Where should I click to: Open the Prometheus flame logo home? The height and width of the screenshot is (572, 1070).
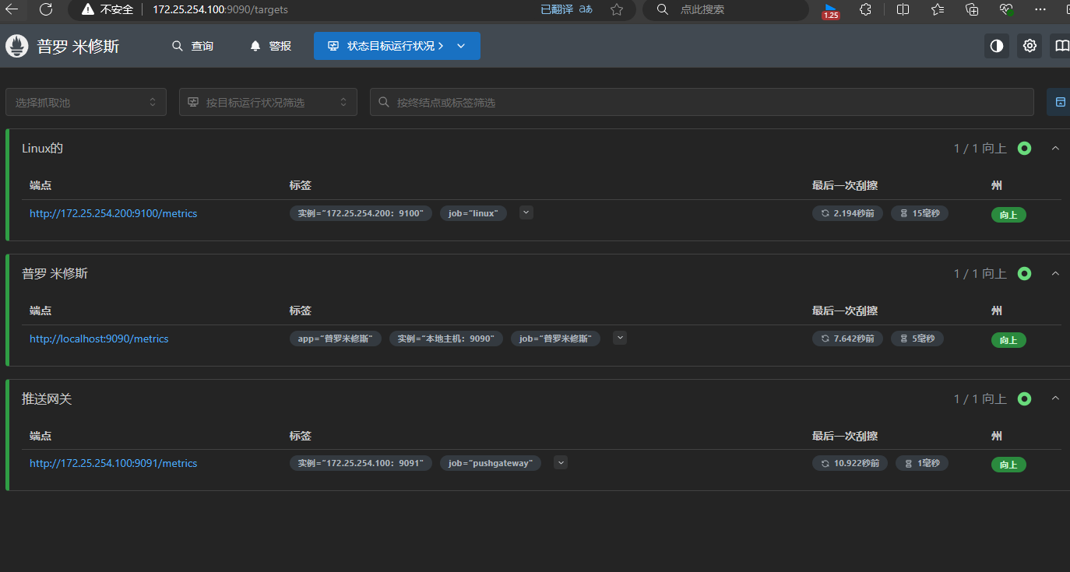17,46
